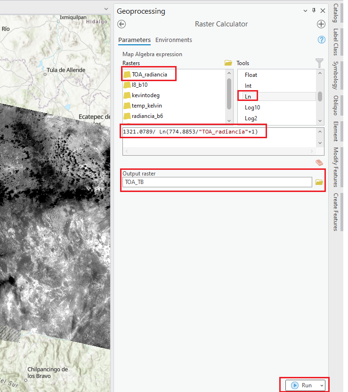Open the Raster Calculator help icon
This screenshot has height=392, width=348.
point(322,40)
